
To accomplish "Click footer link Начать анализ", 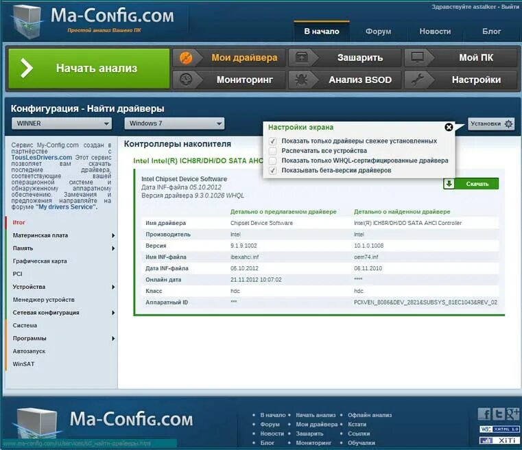I will pyautogui.click(x=316, y=415).
